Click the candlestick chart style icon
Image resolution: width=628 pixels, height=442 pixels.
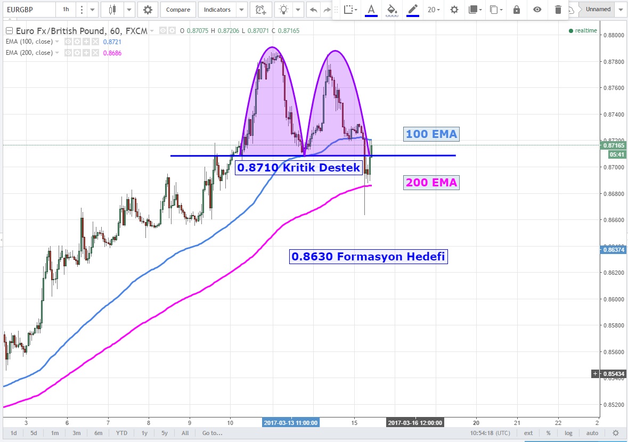112,10
